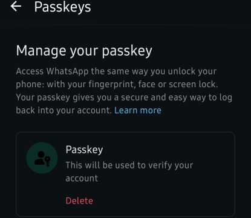Tap the person silhouette in passkey icon
Viewport: 251px width, 218px height.
[x=40, y=157]
